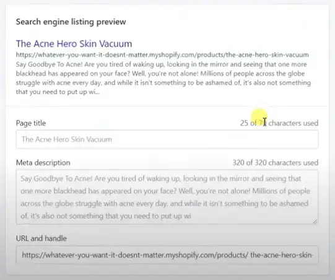The width and height of the screenshot is (335, 280).
Task: Click the meta description resize grip corner
Action: [x=315, y=221]
